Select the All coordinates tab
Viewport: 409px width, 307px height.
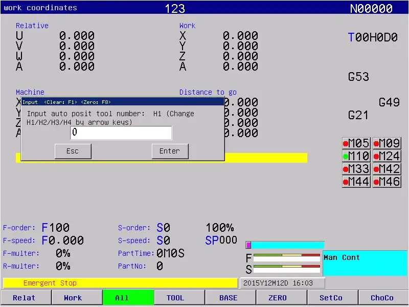click(128, 298)
